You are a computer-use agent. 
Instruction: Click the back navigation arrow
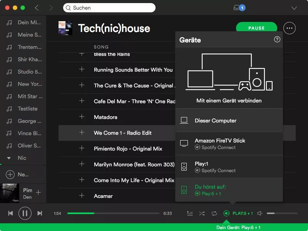37,7
